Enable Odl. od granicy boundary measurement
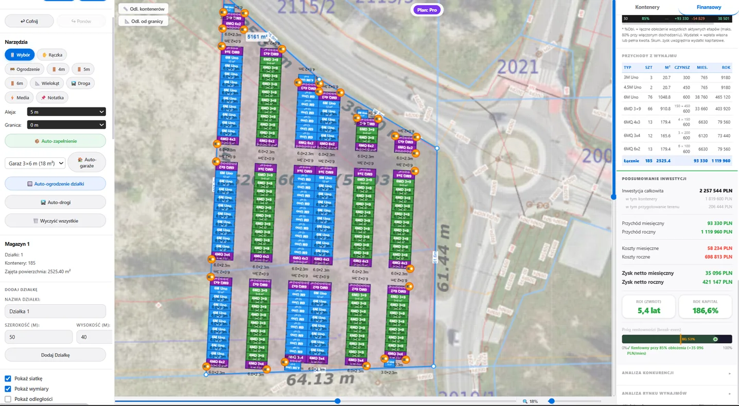Screen dimensions: 739x406 [144, 21]
